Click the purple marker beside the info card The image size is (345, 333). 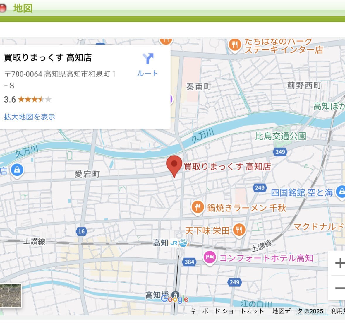tap(171, 99)
